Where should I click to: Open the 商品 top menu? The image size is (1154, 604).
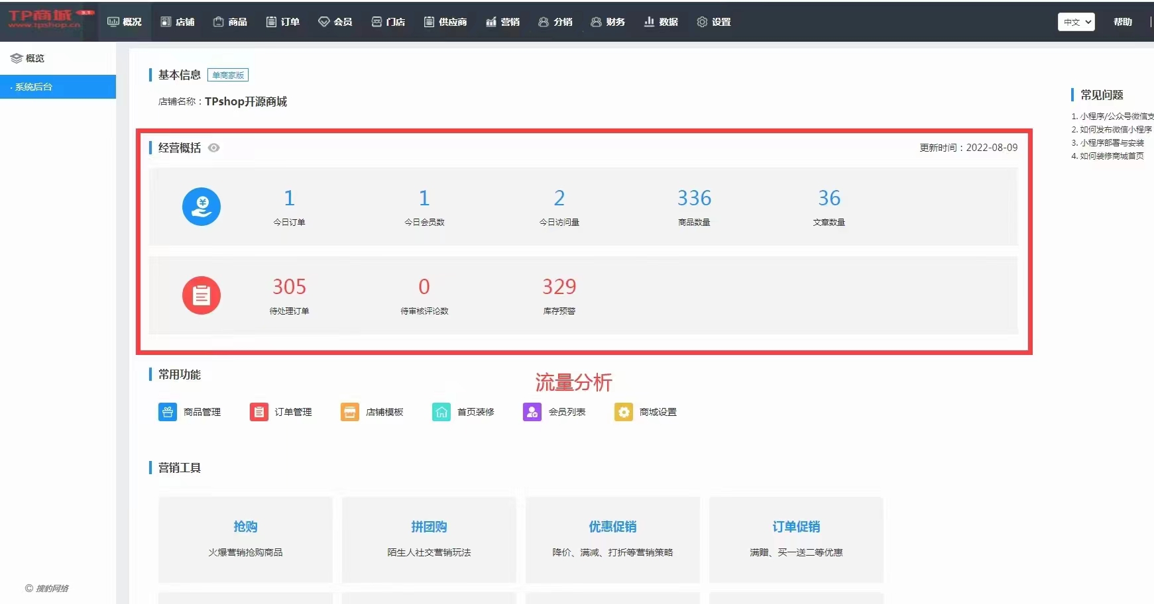pos(230,22)
